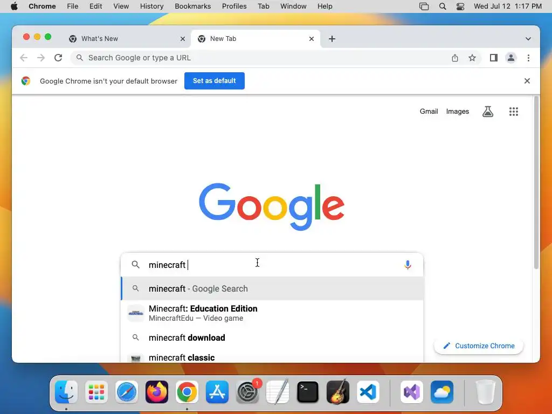
Task: Pick minecraft classic suggestion
Action: coord(272,357)
